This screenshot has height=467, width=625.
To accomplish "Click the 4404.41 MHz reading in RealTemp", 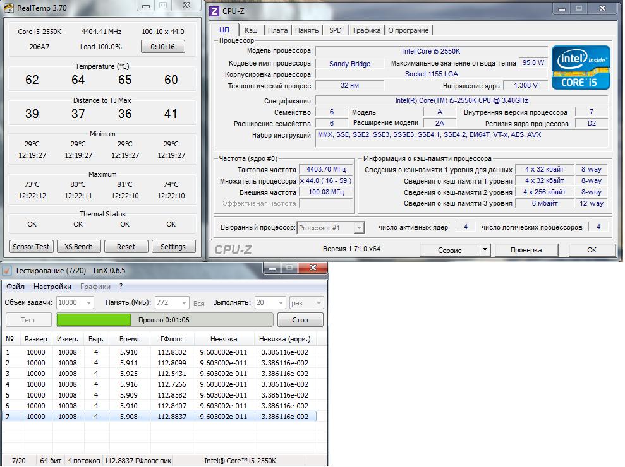I will click(101, 32).
